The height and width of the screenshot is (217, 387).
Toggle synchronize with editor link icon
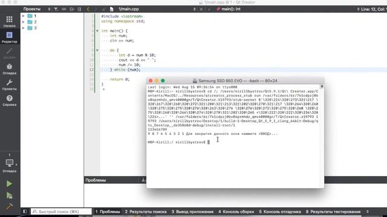point(64,9)
